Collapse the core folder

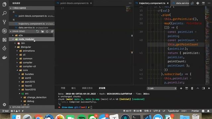click(x=17, y=70)
